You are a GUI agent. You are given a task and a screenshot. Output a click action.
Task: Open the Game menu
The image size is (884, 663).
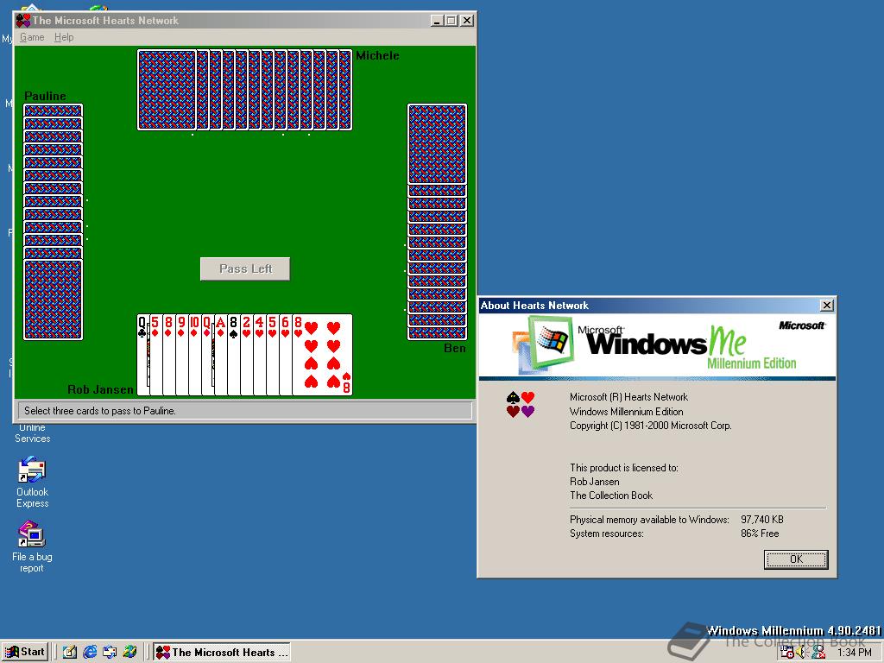pyautogui.click(x=32, y=37)
